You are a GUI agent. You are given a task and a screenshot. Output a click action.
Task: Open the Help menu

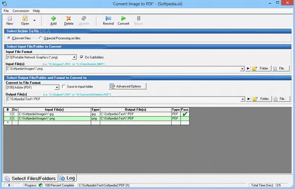(x=36, y=11)
